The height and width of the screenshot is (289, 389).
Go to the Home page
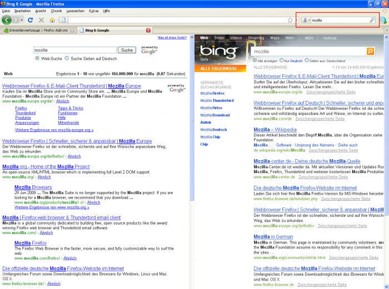coord(52,20)
